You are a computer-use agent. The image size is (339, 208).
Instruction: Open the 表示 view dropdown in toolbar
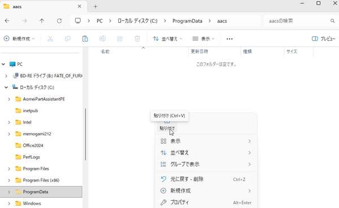click(x=203, y=39)
